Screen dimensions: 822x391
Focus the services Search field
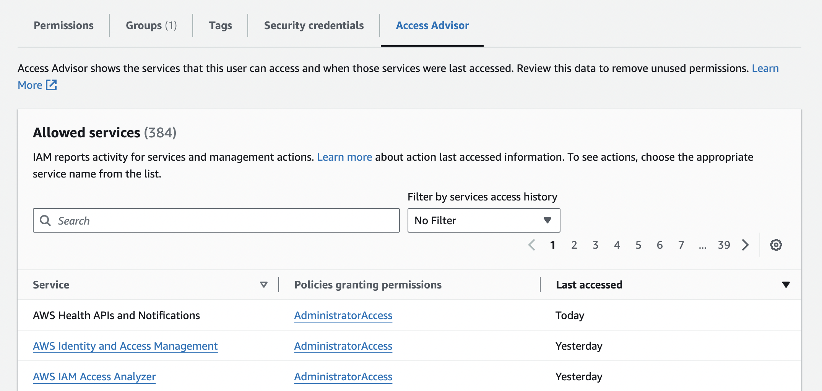point(216,220)
